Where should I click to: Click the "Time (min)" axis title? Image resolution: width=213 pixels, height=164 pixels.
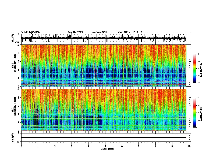pos(108,149)
